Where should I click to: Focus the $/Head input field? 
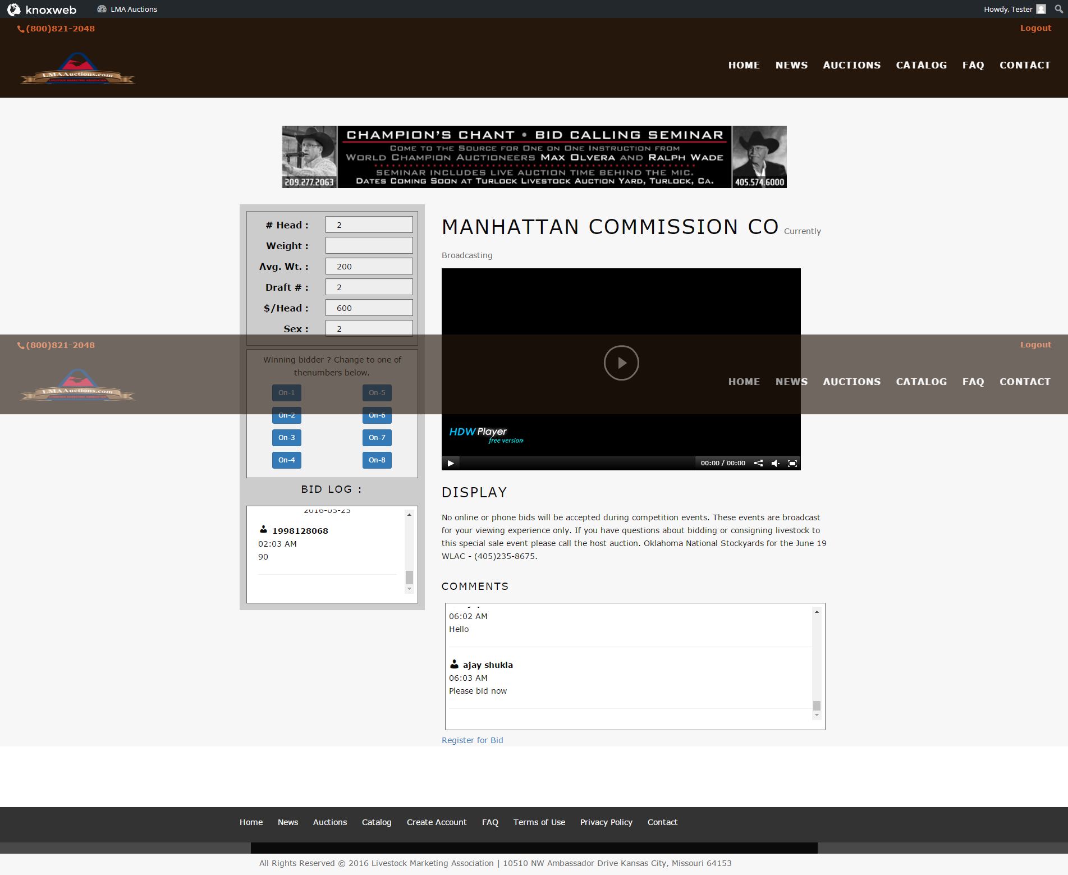pos(369,308)
